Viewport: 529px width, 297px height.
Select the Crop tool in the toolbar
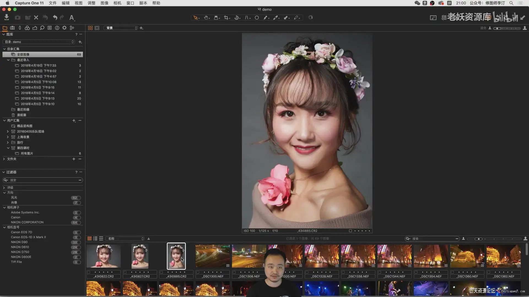point(226,18)
